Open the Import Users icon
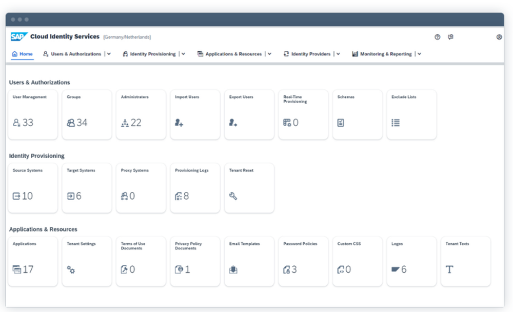Screen dimensions: 513x312 coord(180,122)
